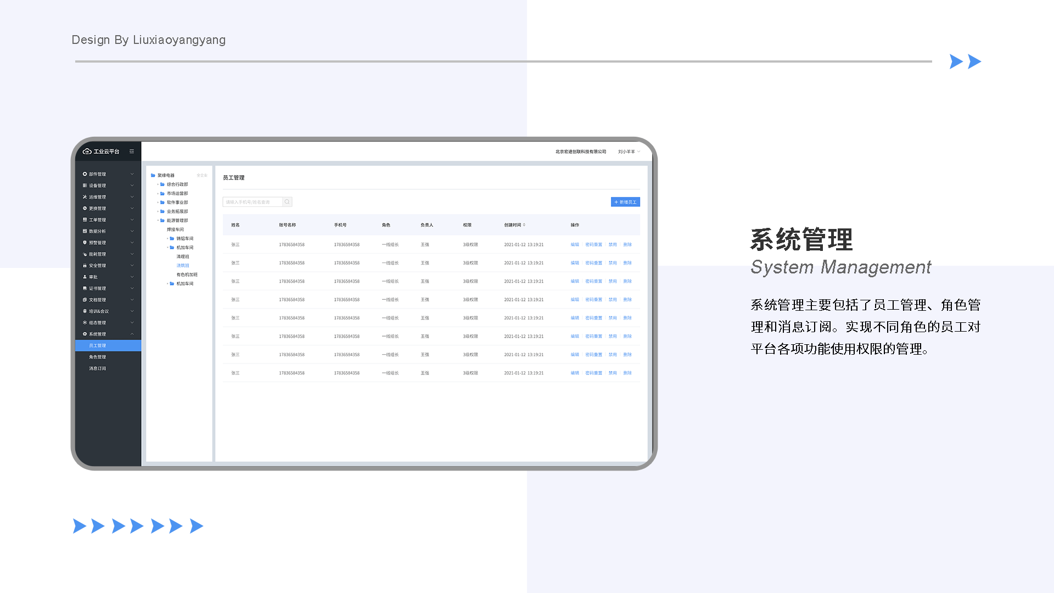1054x593 pixels.
Task: Click the 培训&会议 sidebar icon
Action: click(85, 311)
